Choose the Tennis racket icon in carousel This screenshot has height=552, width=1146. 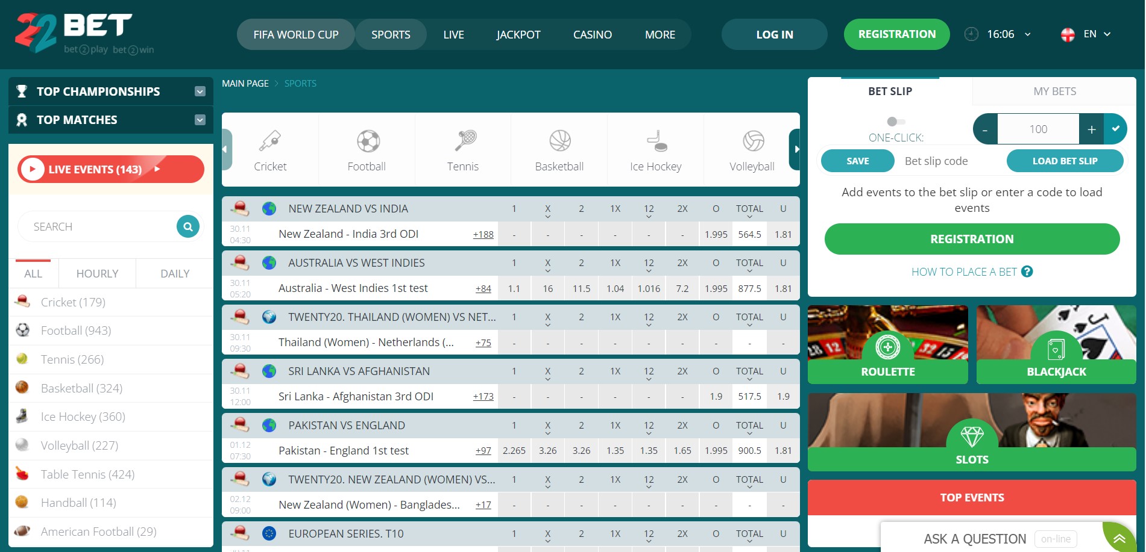pyautogui.click(x=465, y=140)
